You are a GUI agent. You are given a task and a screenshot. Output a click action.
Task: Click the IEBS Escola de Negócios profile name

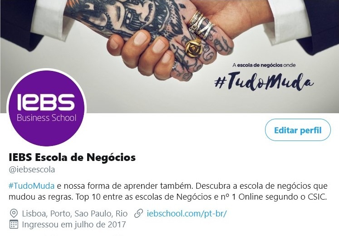coord(72,157)
